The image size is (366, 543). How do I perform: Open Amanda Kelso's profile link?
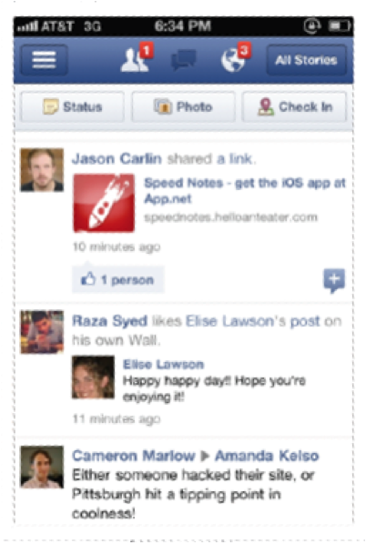tap(267, 456)
